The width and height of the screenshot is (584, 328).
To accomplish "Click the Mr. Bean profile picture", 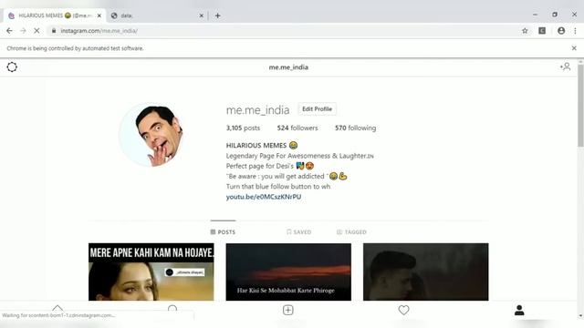I will 151,135.
